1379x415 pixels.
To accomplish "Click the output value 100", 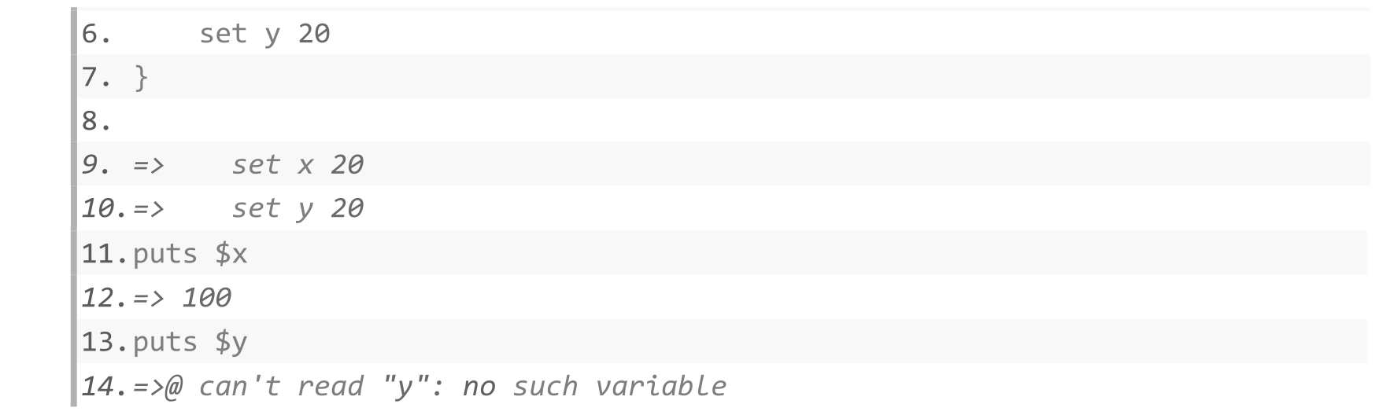I will pos(206,297).
